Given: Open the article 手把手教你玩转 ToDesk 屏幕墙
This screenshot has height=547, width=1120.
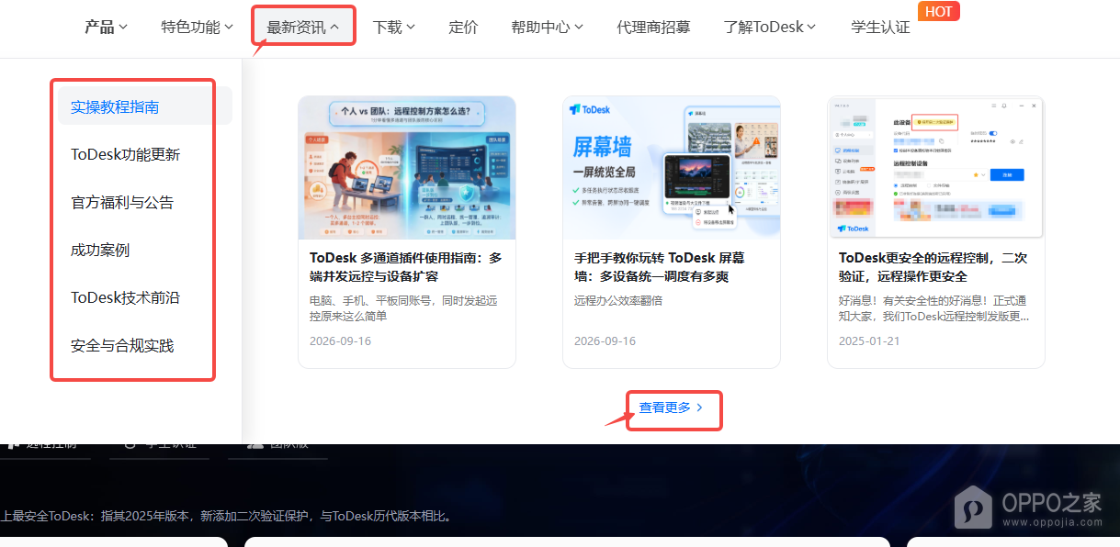Looking at the screenshot, I should point(660,267).
